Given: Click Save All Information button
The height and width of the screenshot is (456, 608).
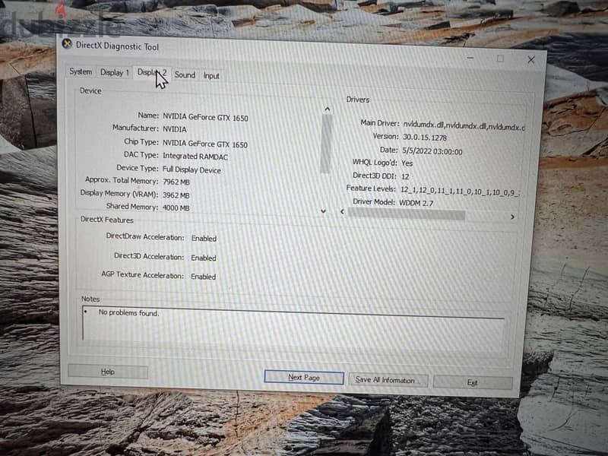Looking at the screenshot, I should point(388,380).
